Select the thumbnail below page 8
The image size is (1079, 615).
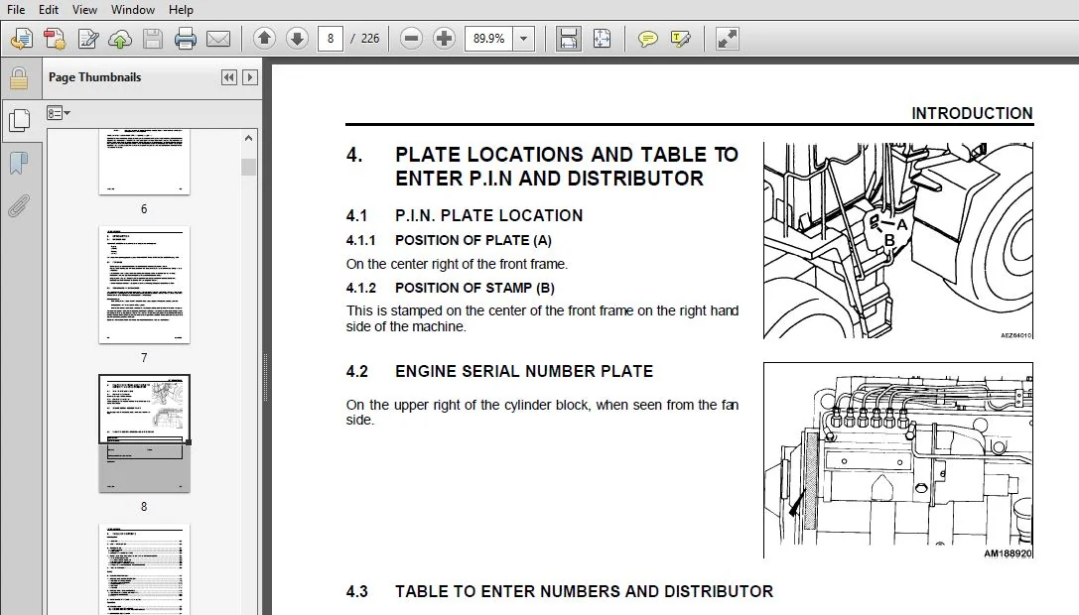pos(144,569)
